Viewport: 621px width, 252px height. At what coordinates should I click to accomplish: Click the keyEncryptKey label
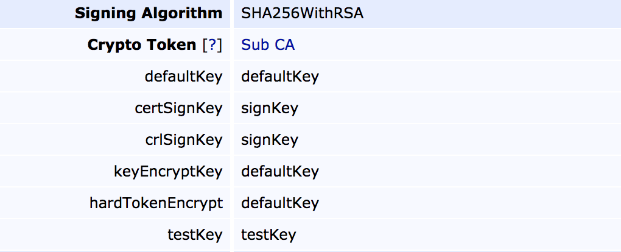(x=168, y=172)
